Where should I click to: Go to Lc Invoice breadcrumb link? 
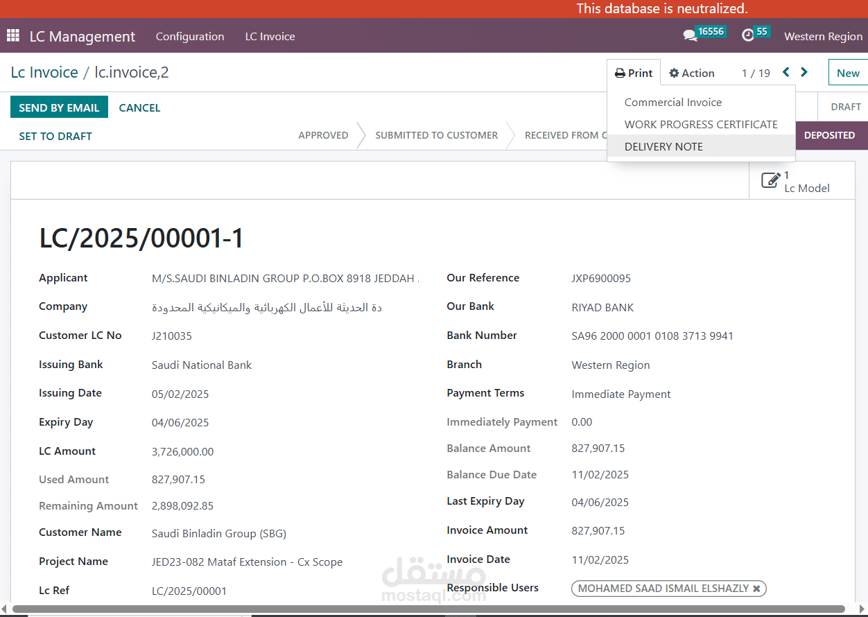pyautogui.click(x=44, y=72)
